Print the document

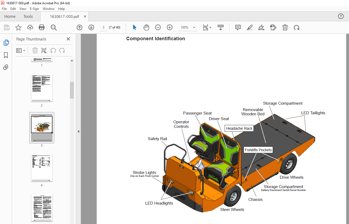[42, 27]
